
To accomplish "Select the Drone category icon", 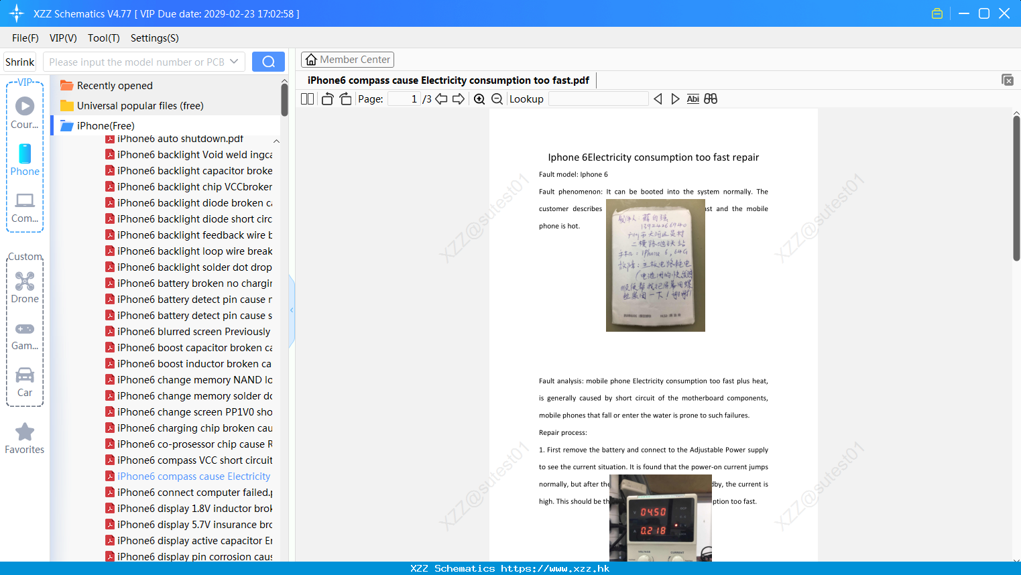I will (25, 287).
